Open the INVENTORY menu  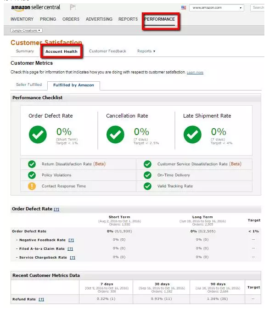(x=22, y=19)
